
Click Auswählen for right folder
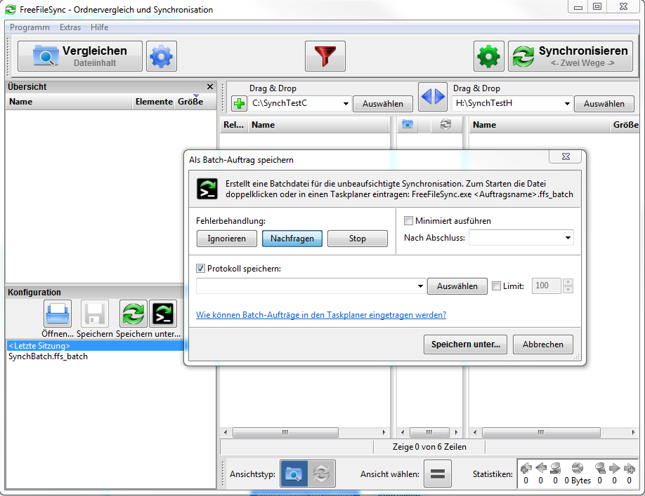(604, 103)
